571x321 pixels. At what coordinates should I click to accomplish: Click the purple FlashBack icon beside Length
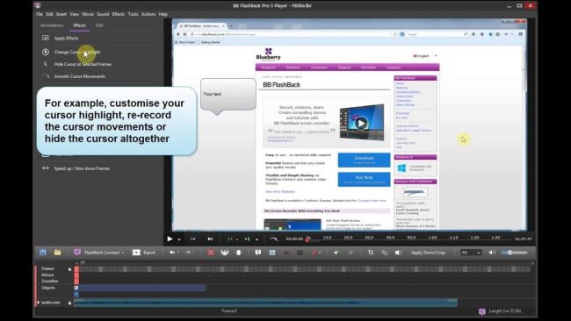482,311
